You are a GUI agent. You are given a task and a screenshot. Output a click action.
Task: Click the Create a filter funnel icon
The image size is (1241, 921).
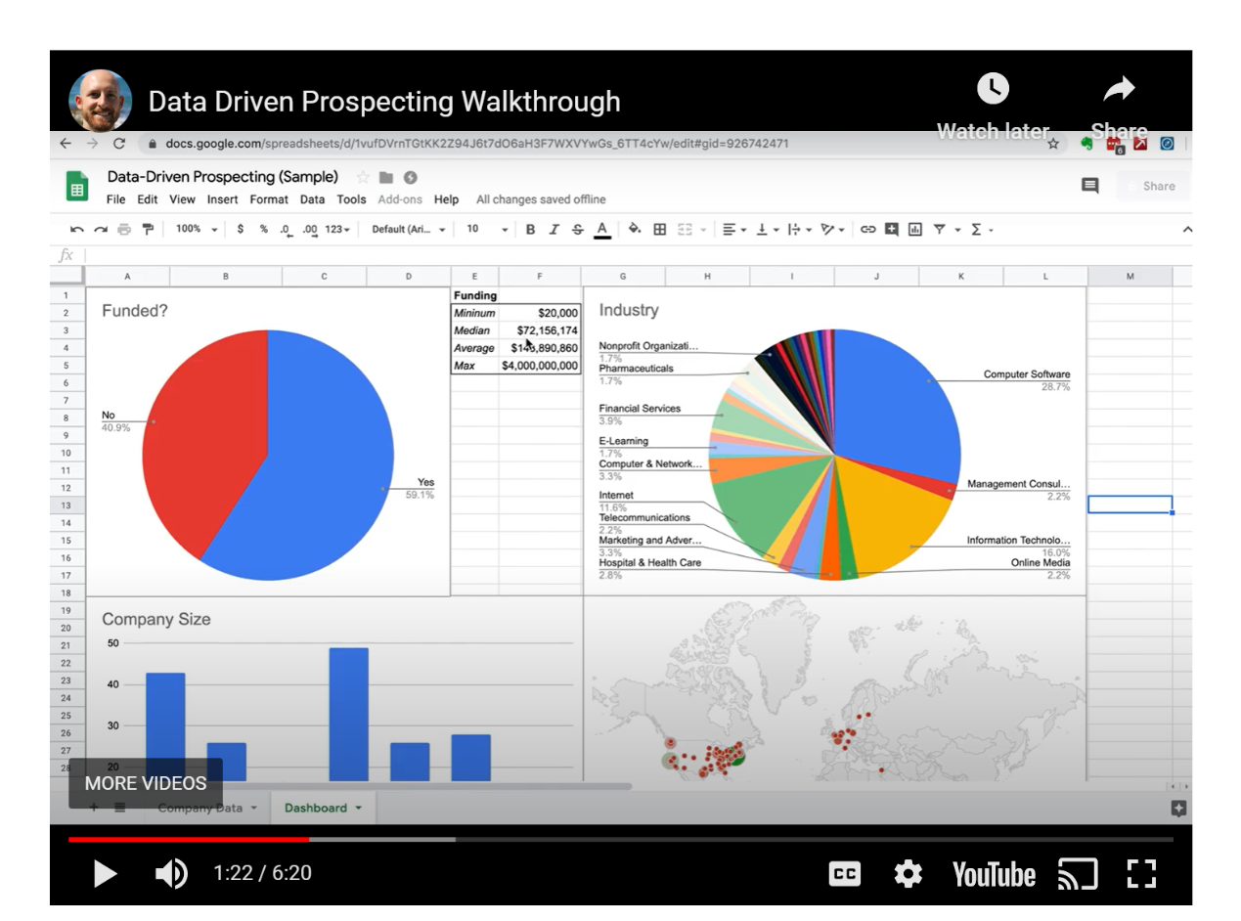point(939,230)
